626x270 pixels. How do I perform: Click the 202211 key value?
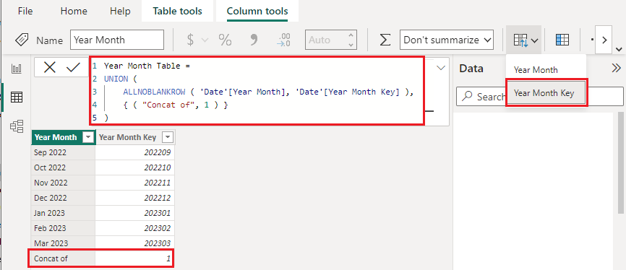click(x=135, y=183)
